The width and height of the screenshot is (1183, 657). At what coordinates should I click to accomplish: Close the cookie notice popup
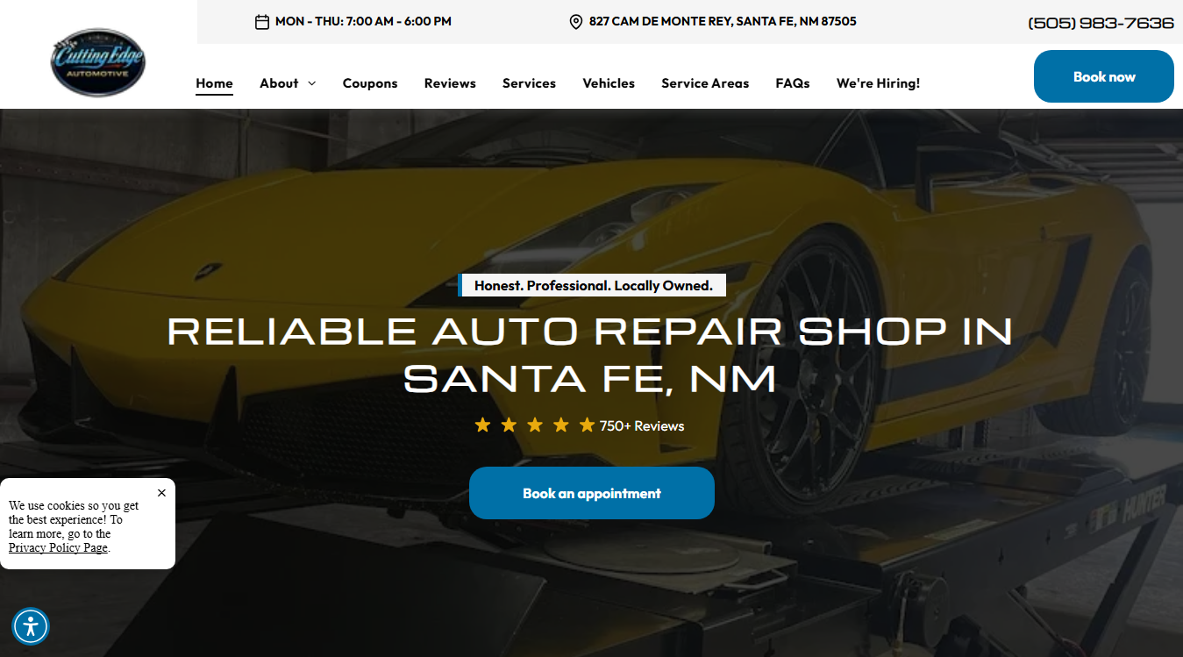(x=161, y=493)
